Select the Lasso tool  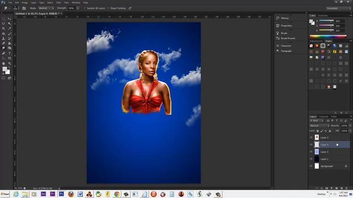pos(3,24)
